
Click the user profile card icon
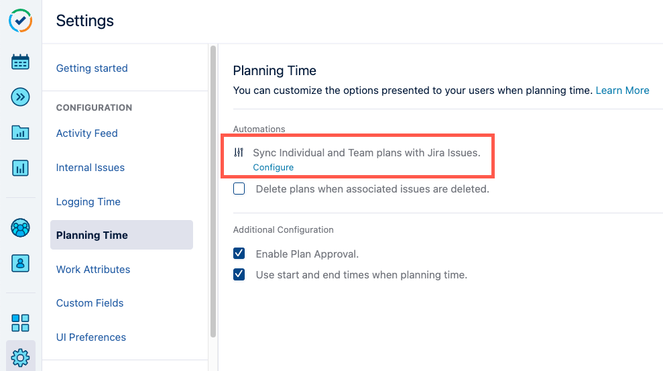point(20,263)
